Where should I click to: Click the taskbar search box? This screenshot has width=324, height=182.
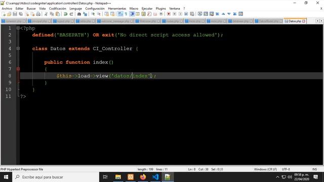(56, 177)
